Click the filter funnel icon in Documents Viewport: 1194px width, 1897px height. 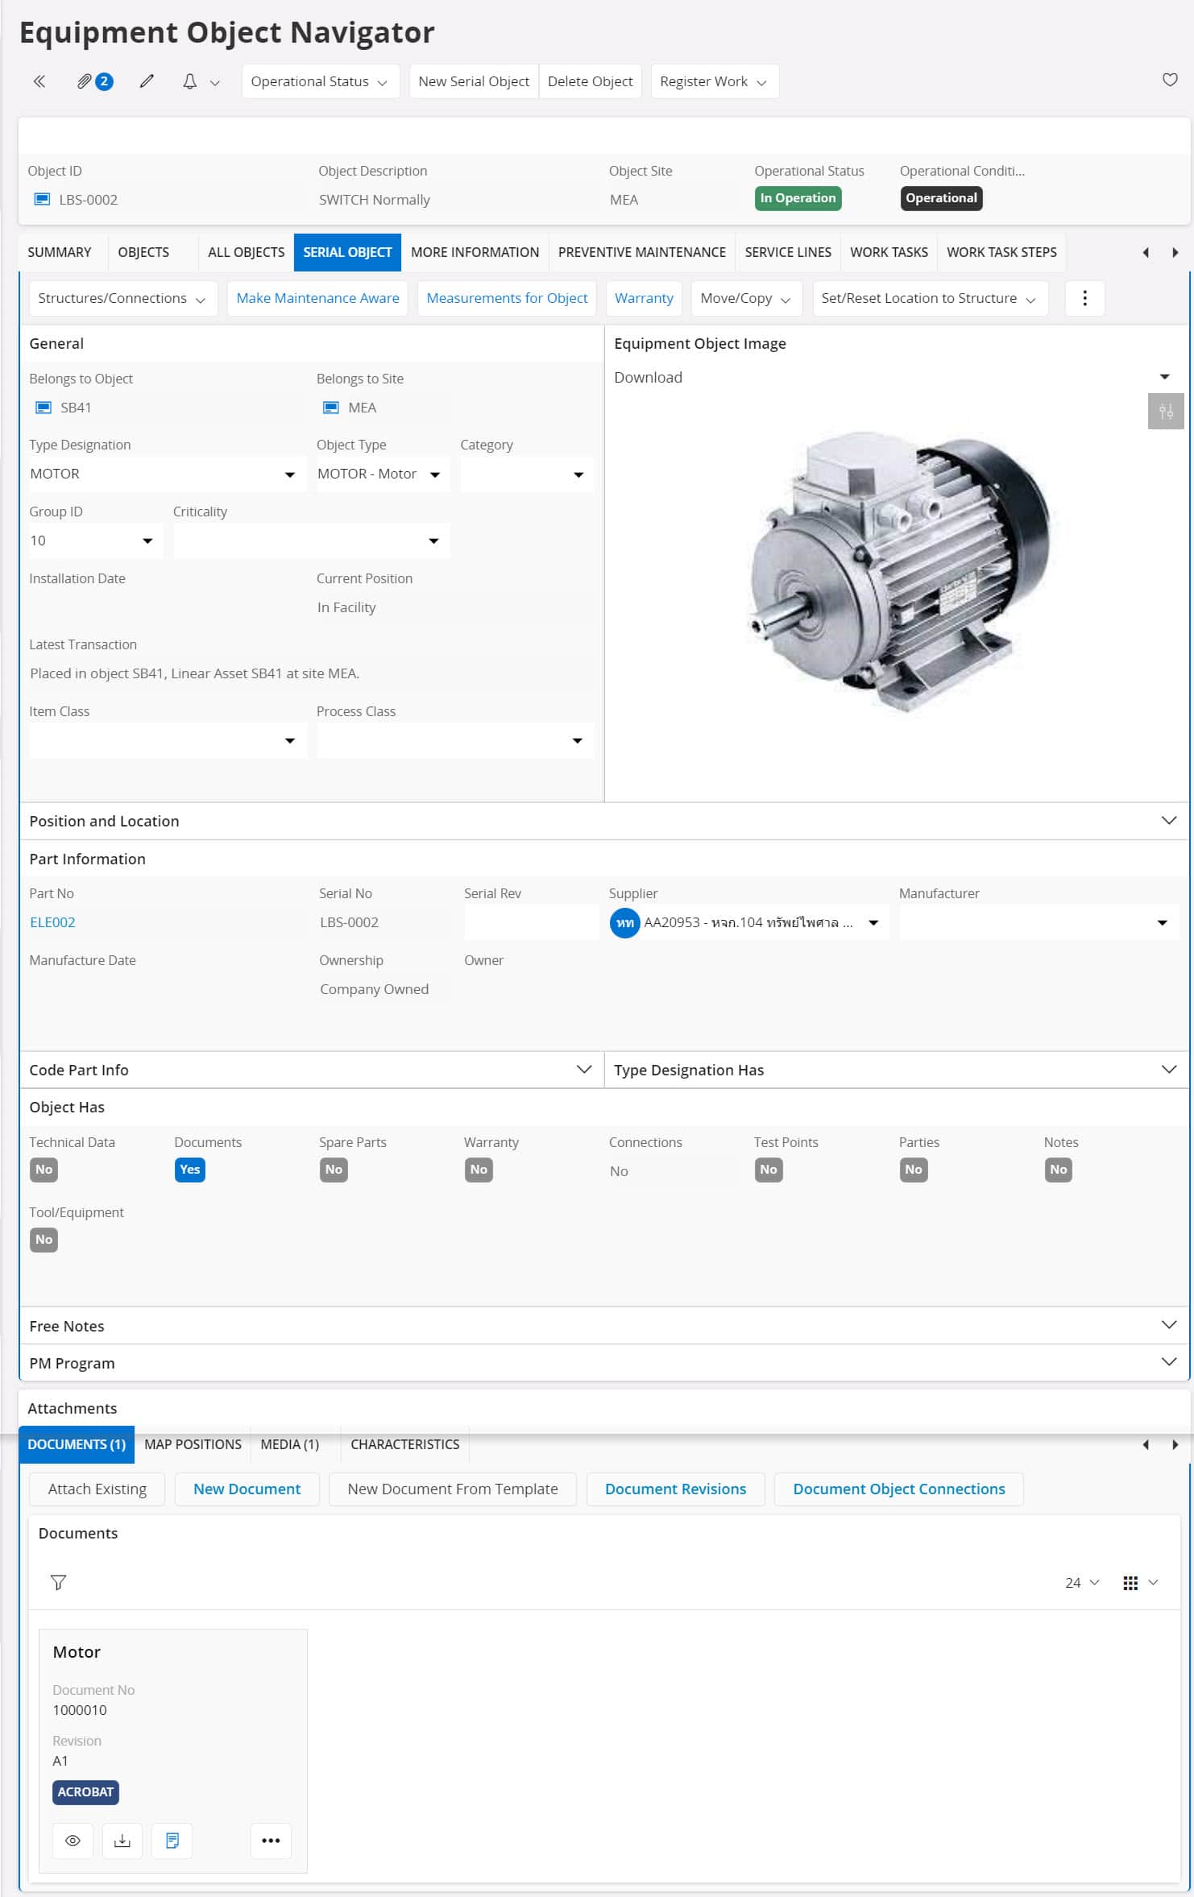coord(58,1583)
